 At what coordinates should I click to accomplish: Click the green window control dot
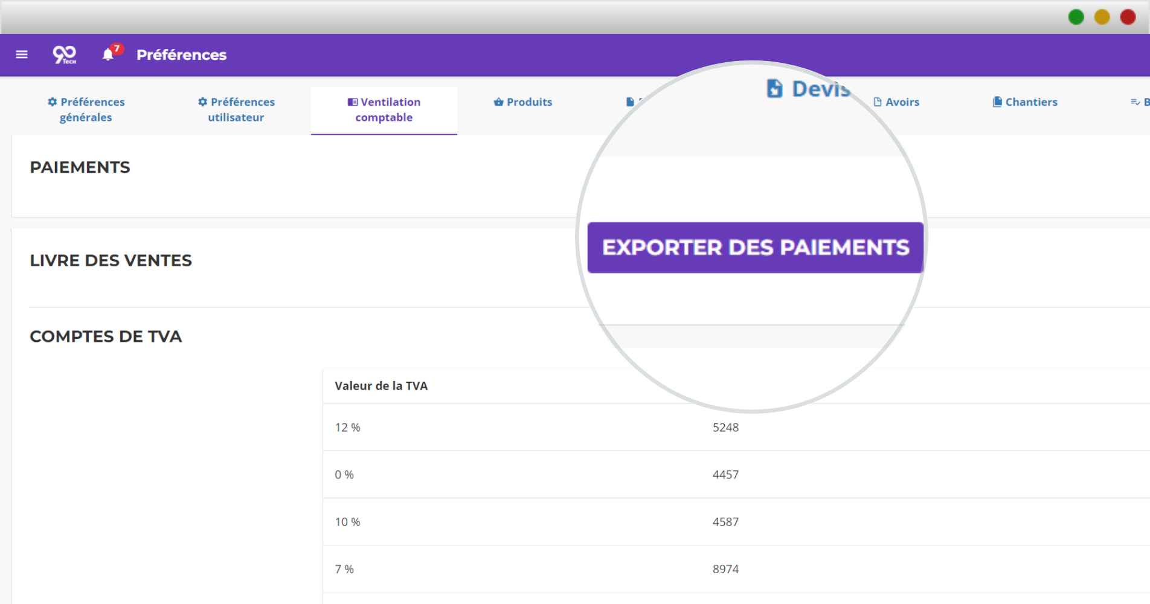click(1076, 17)
